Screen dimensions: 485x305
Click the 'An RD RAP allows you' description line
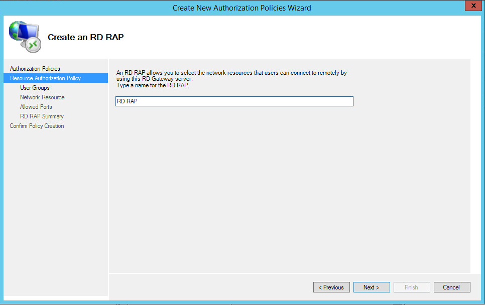231,73
